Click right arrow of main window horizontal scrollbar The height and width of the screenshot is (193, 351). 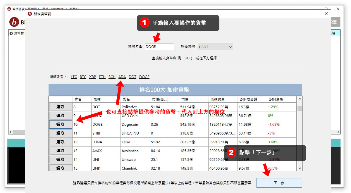click(x=338, y=132)
